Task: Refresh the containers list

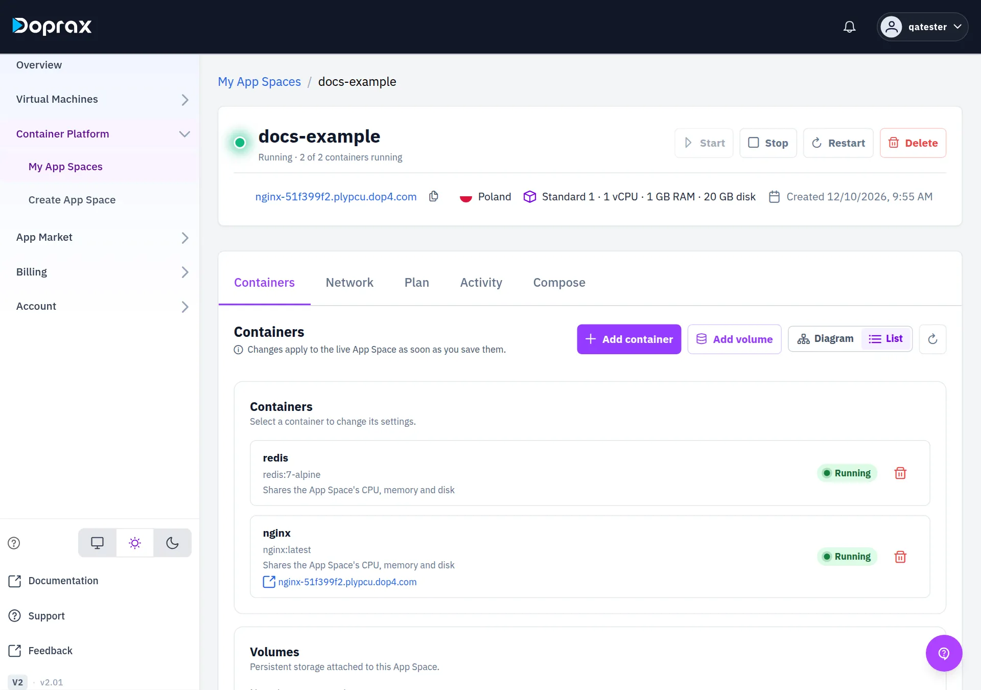Action: click(x=932, y=339)
